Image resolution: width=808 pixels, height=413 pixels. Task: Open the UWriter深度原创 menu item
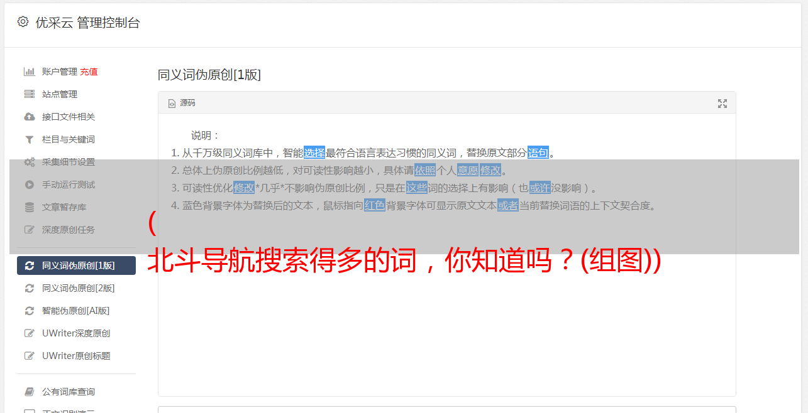76,333
